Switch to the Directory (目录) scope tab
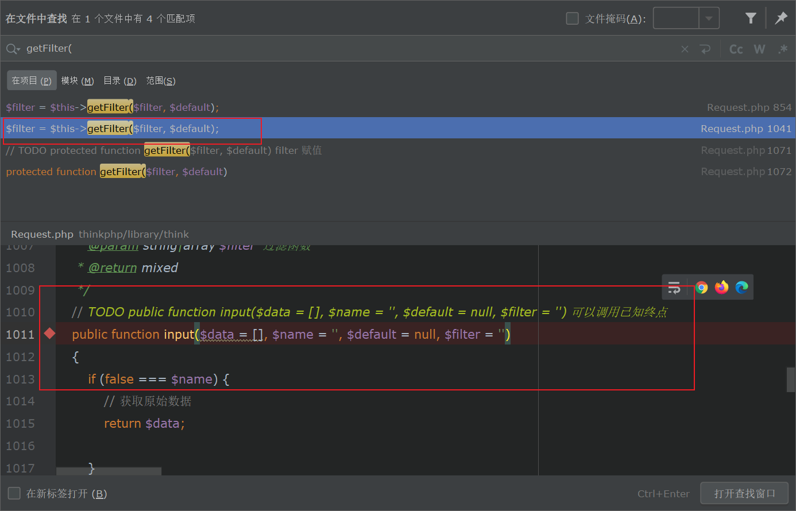This screenshot has width=796, height=511. [119, 81]
